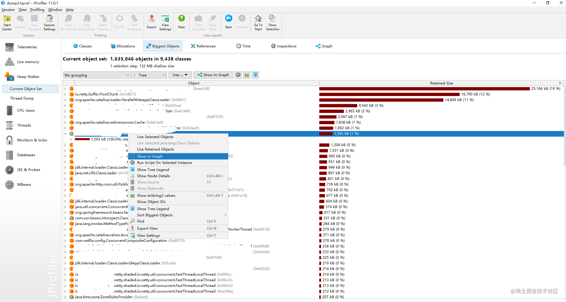
Task: Open View Settings toolbar icon
Action: tap(165, 23)
